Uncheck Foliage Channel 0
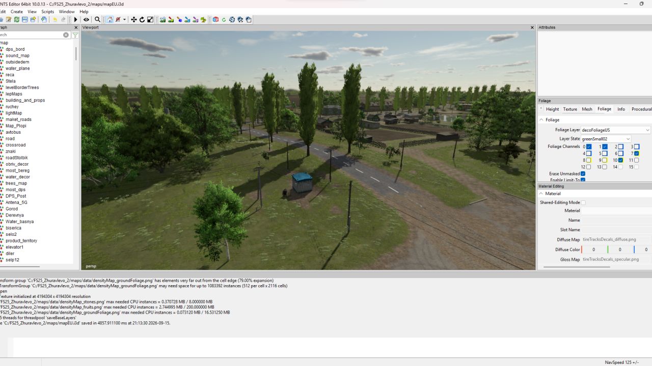Viewport: 652px width, 366px height. (x=589, y=147)
